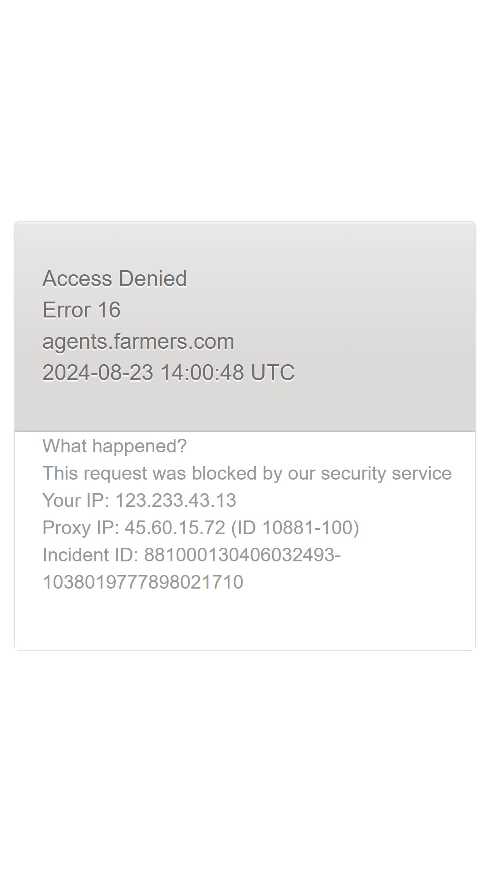The width and height of the screenshot is (490, 872).
Task: Click the Proxy IP label
Action: 81,528
